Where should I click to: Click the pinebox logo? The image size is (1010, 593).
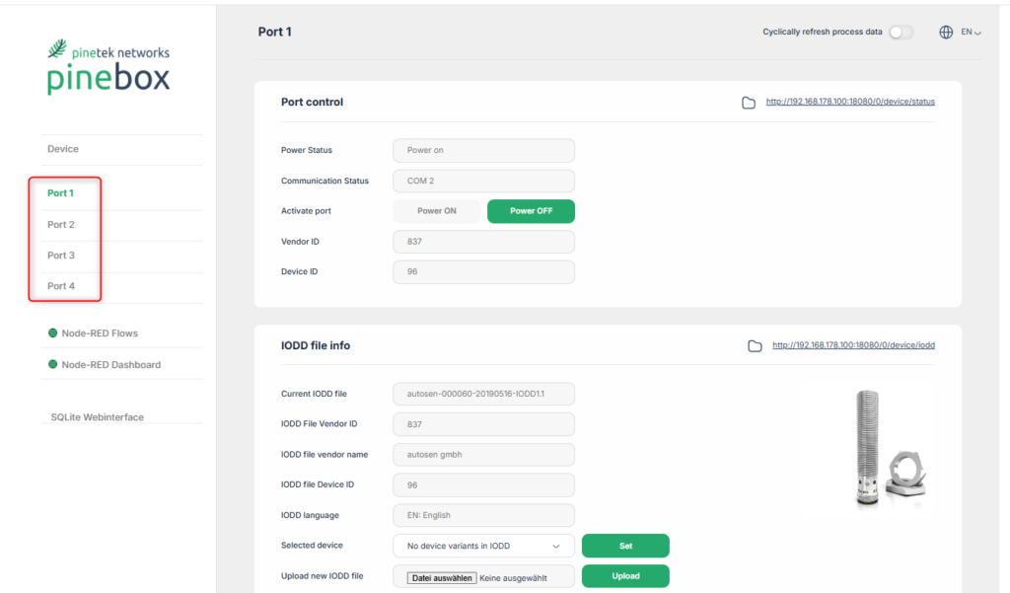pos(108,68)
